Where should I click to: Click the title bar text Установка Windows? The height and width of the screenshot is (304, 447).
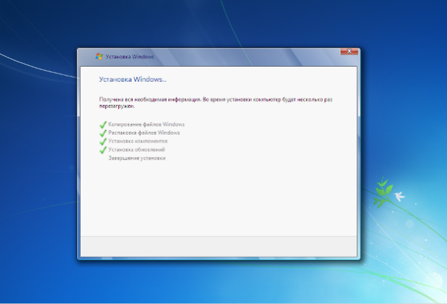click(130, 57)
